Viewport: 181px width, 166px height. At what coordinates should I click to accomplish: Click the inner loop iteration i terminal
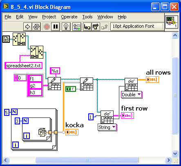(27, 136)
